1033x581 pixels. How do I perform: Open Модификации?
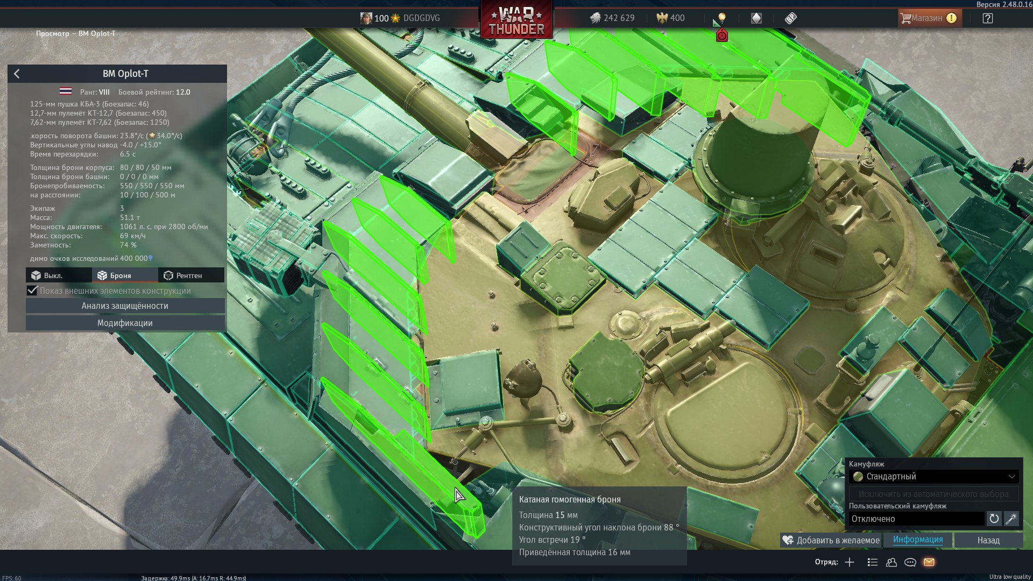click(125, 323)
